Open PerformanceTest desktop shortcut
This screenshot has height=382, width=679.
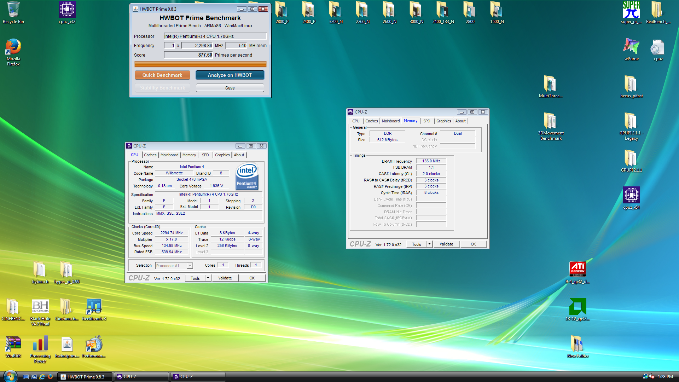point(94,347)
